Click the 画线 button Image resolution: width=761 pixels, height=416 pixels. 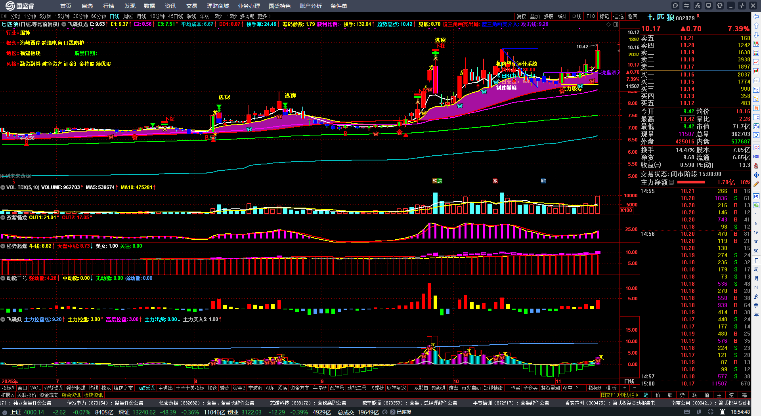tap(577, 16)
